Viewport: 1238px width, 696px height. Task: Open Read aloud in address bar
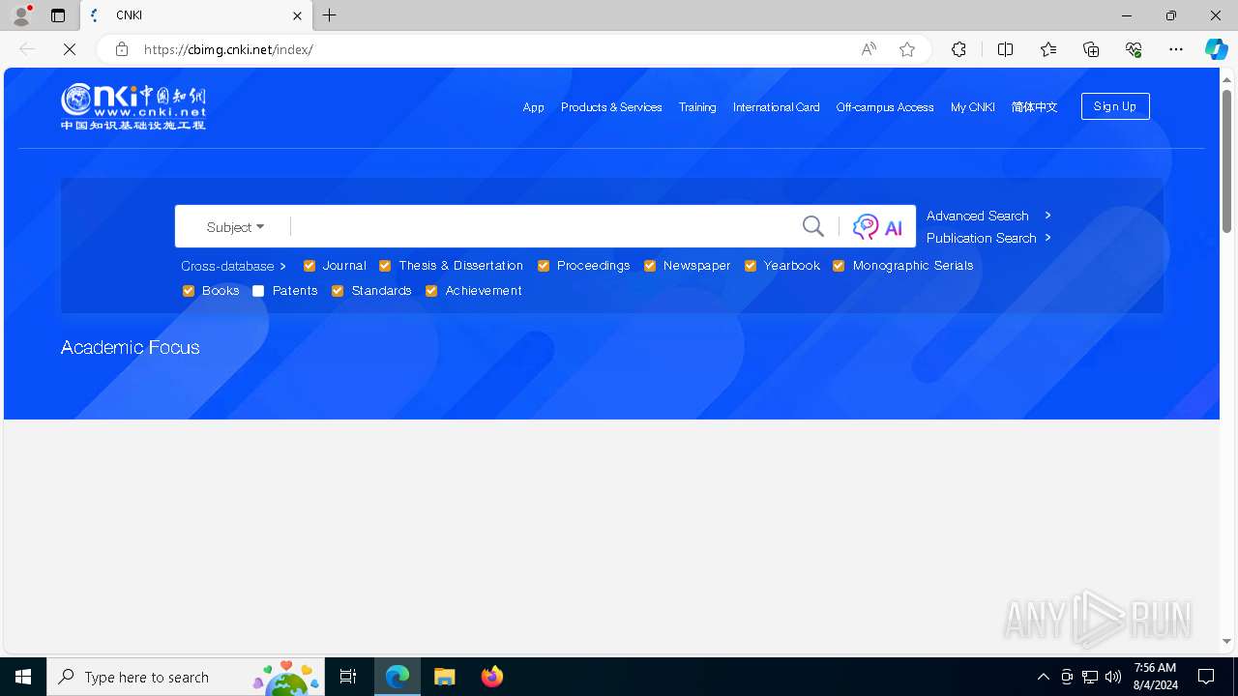click(x=869, y=49)
